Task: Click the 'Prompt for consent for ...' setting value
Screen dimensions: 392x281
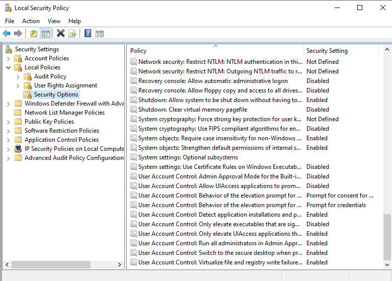Action: 340,196
